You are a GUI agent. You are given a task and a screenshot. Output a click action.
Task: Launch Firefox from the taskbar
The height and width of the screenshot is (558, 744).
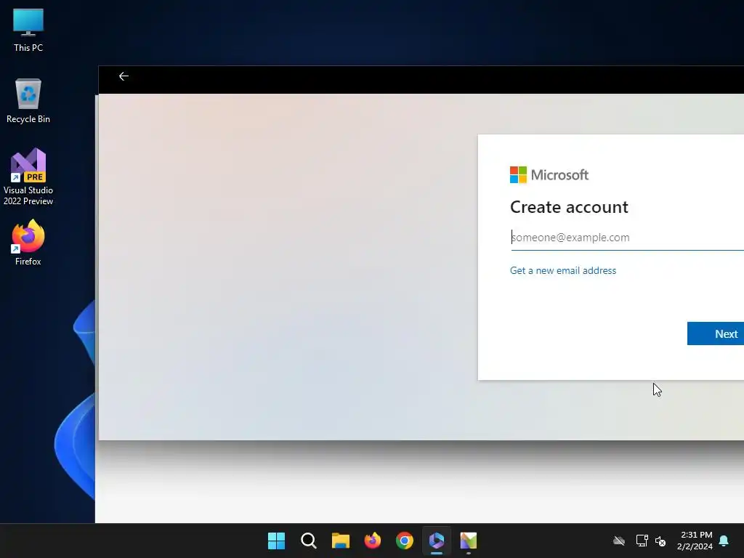tap(373, 541)
